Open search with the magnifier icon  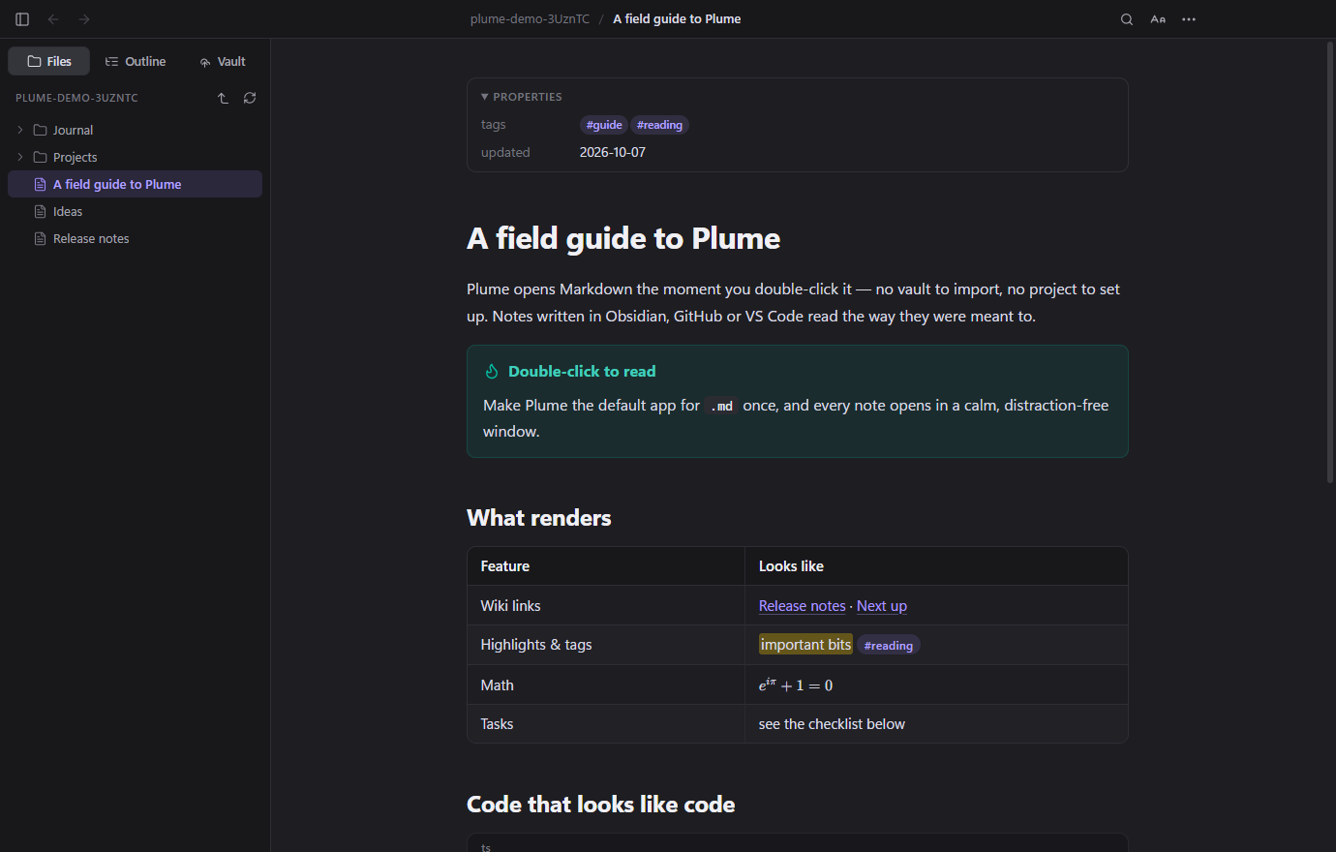(x=1127, y=19)
